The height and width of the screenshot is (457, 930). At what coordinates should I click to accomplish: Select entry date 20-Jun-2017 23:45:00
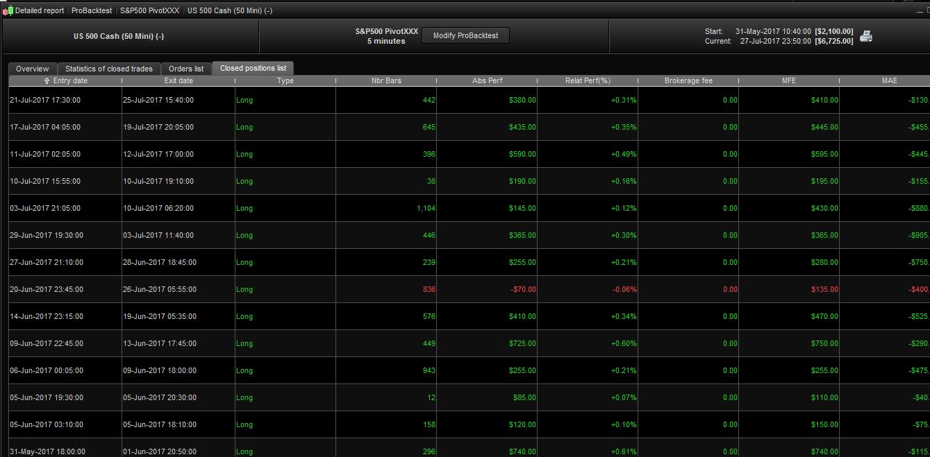47,289
